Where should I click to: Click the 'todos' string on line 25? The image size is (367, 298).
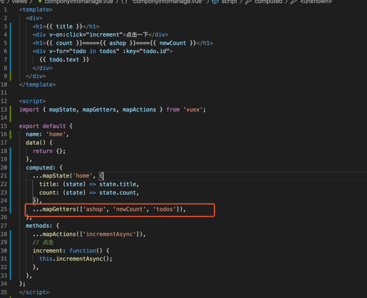(x=165, y=209)
